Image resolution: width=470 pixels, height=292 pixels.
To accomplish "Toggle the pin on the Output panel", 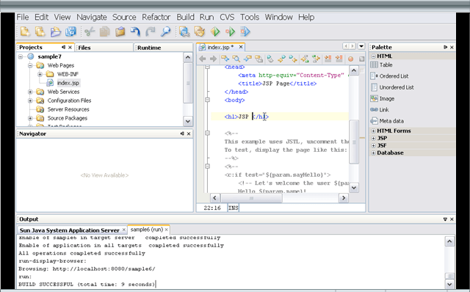I will point(445,219).
